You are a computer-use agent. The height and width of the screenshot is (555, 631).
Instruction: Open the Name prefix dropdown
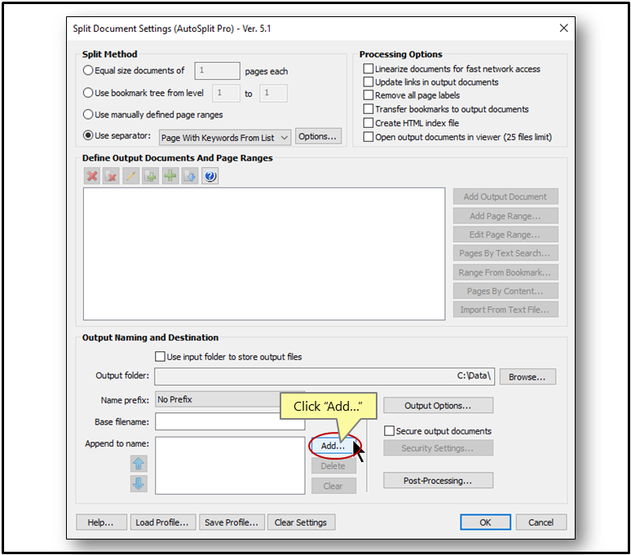click(x=228, y=399)
